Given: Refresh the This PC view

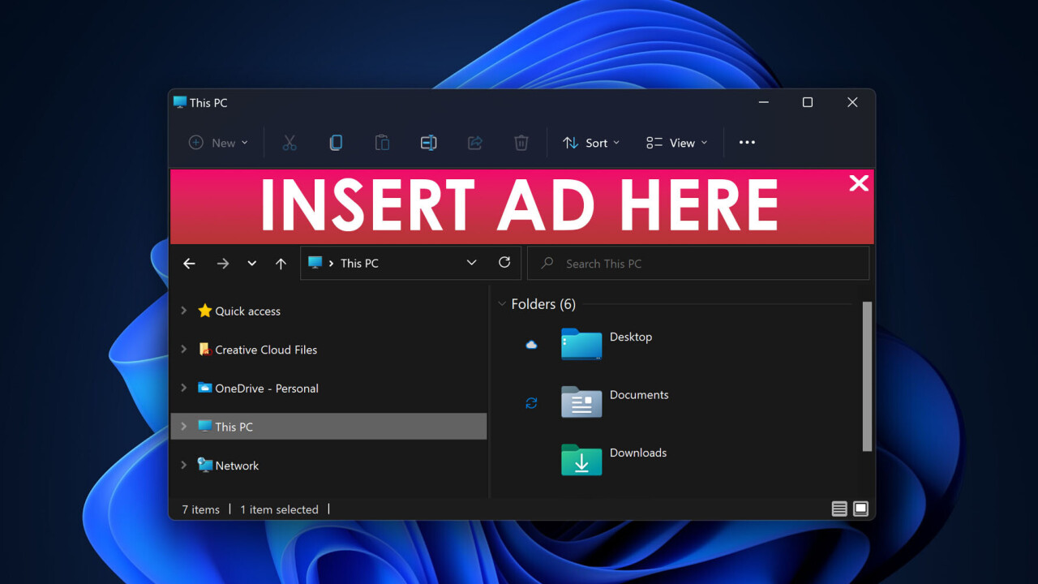Looking at the screenshot, I should point(504,263).
